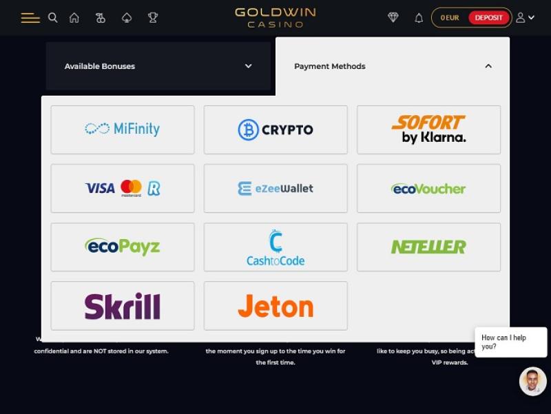Select MiFinity payment method

point(123,130)
